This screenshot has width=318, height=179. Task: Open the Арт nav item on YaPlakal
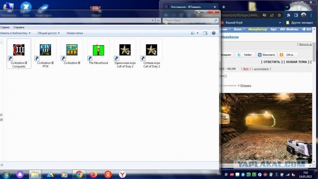(273, 29)
